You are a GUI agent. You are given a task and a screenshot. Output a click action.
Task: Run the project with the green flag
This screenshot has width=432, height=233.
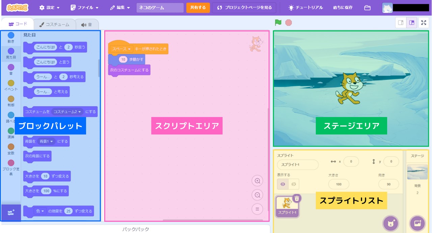pyautogui.click(x=277, y=23)
